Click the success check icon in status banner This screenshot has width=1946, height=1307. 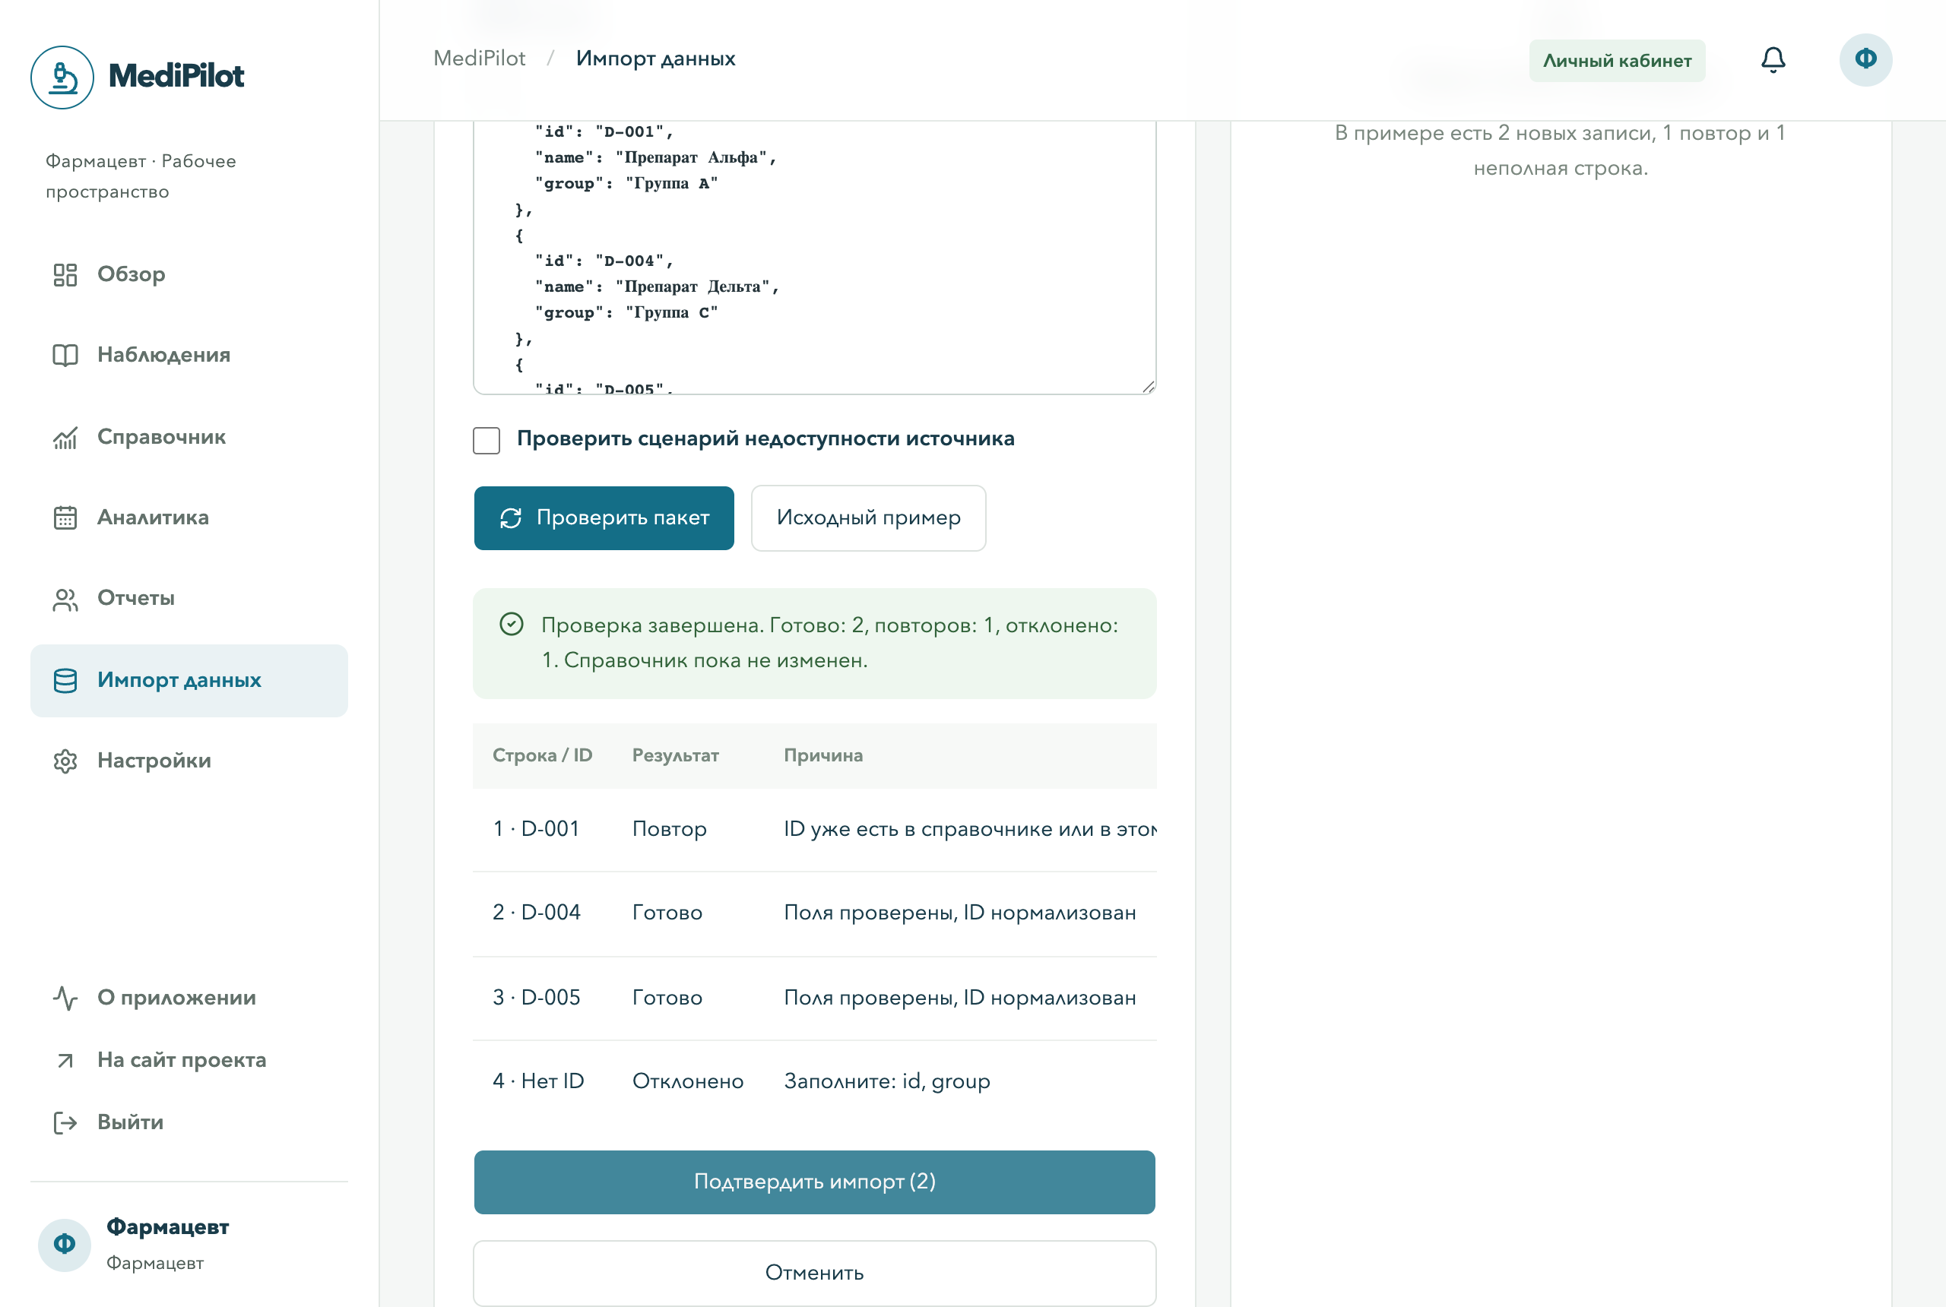point(511,624)
